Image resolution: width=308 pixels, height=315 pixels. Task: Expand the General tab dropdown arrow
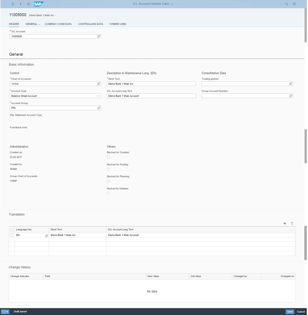(39, 24)
